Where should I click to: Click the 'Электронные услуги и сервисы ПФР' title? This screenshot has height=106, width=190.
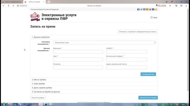[x=59, y=17]
